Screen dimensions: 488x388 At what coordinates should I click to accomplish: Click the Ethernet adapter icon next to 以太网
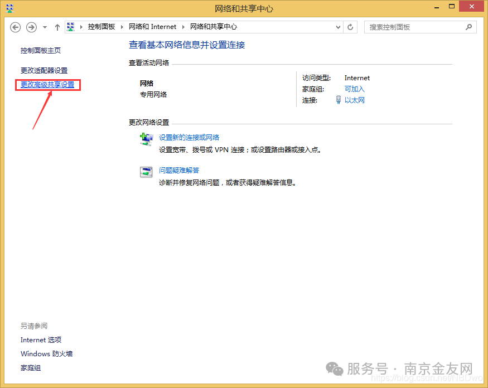coord(338,100)
